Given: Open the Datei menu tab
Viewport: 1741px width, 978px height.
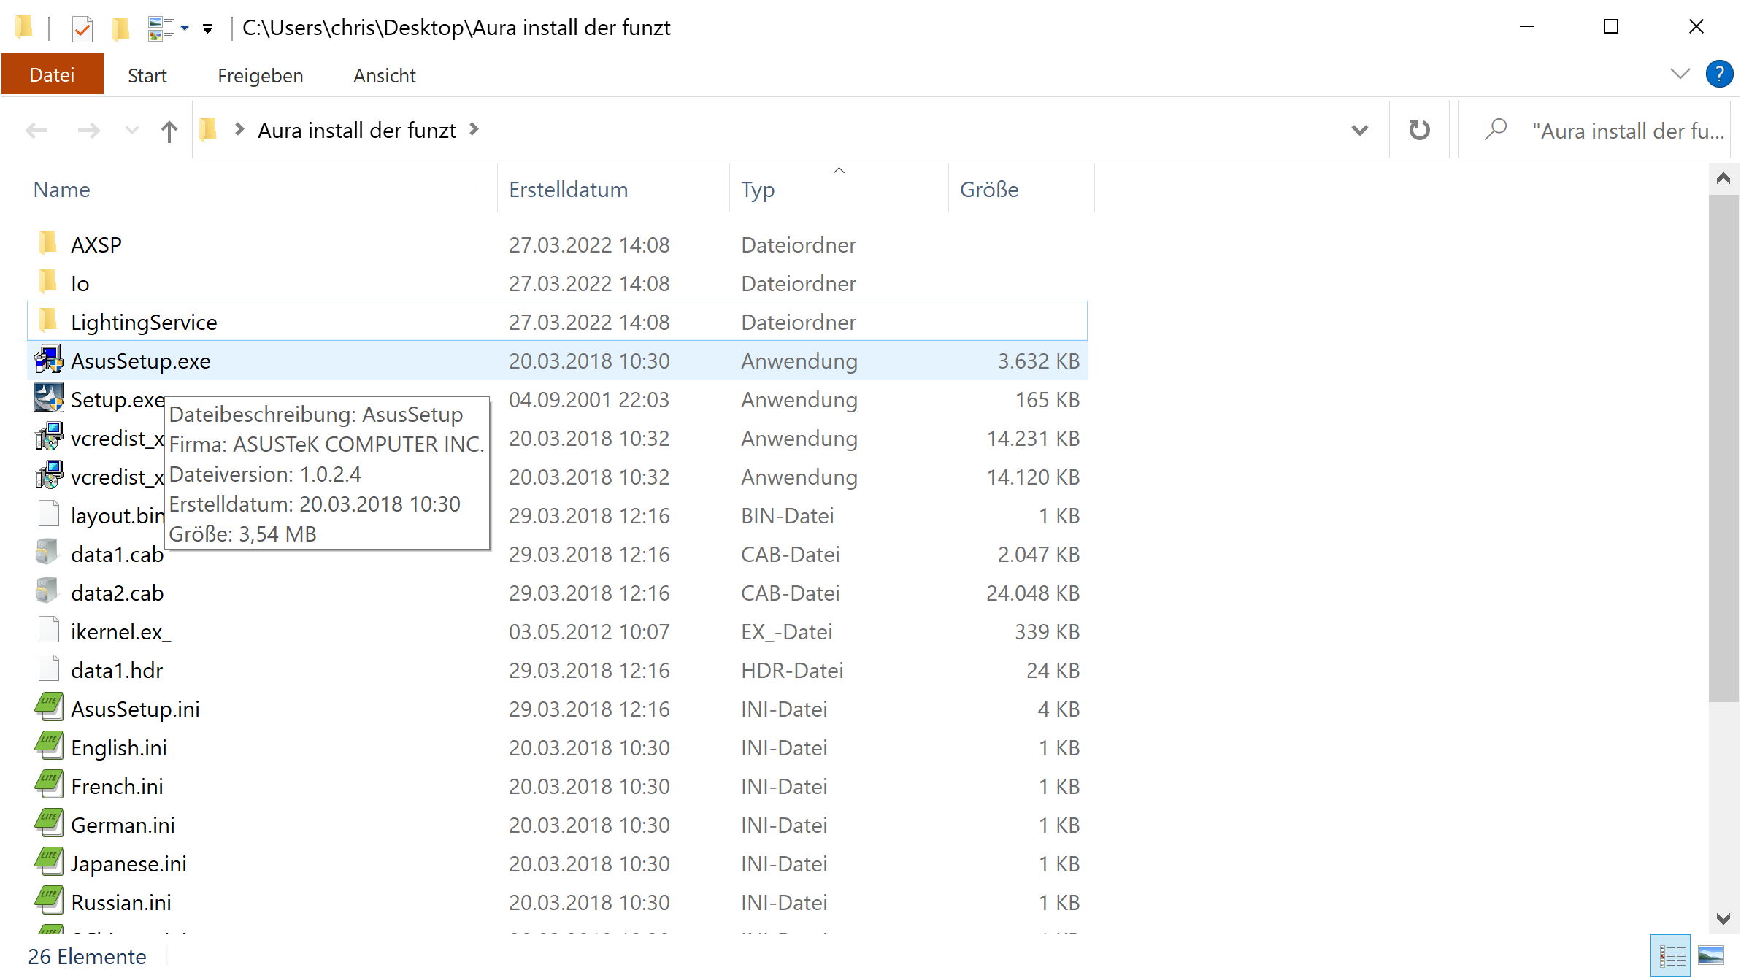Looking at the screenshot, I should (52, 74).
